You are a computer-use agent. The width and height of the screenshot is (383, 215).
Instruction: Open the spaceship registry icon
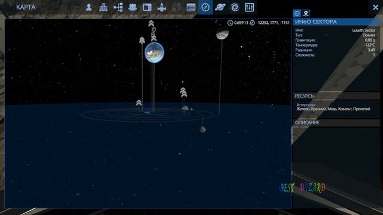pos(162,7)
